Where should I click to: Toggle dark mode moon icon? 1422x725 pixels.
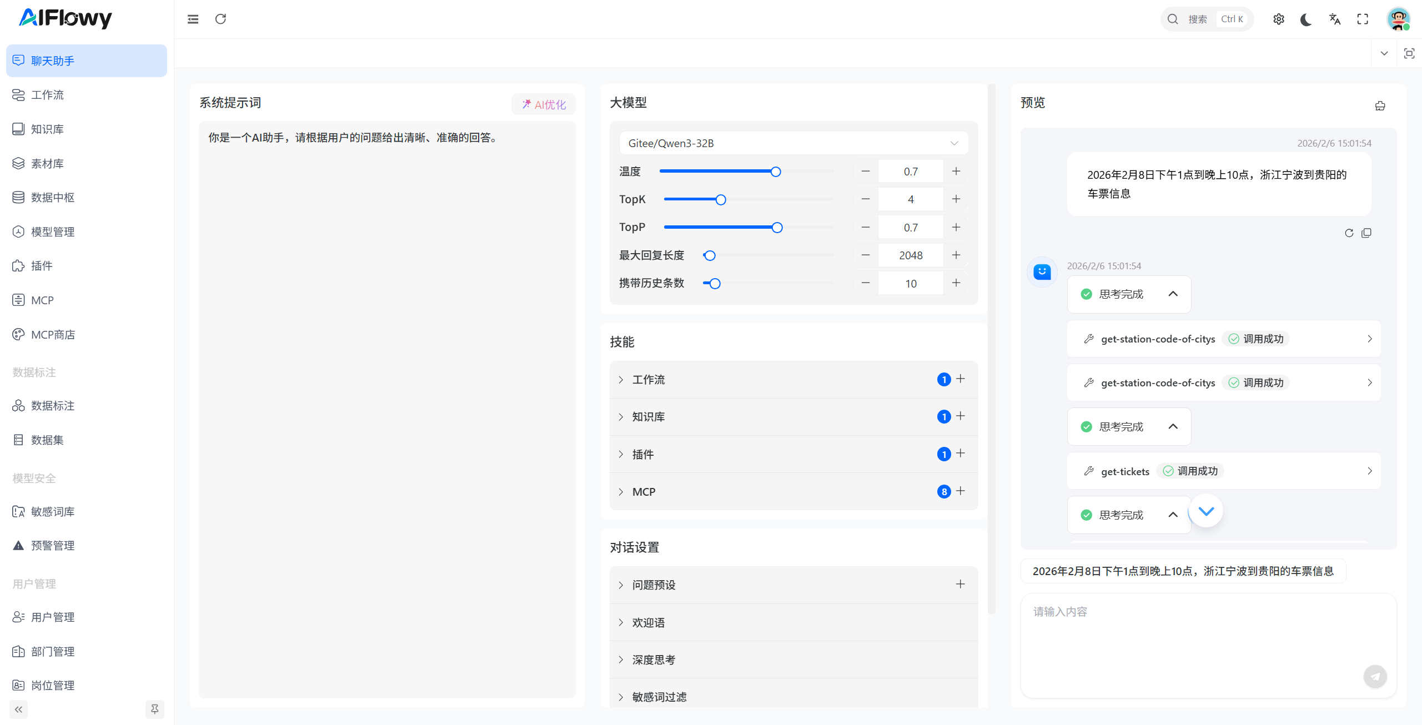(x=1306, y=19)
